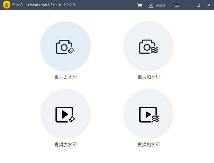This screenshot has height=163, width=214.
Task: Select the 圖片去水印 label
Action: coord(65,77)
